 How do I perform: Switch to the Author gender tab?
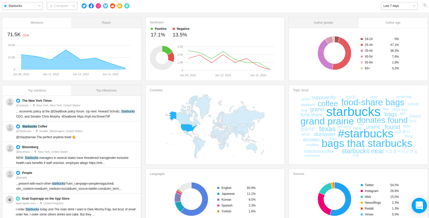324,23
